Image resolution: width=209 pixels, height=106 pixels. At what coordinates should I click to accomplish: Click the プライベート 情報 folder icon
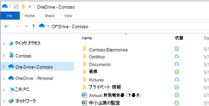[84, 87]
